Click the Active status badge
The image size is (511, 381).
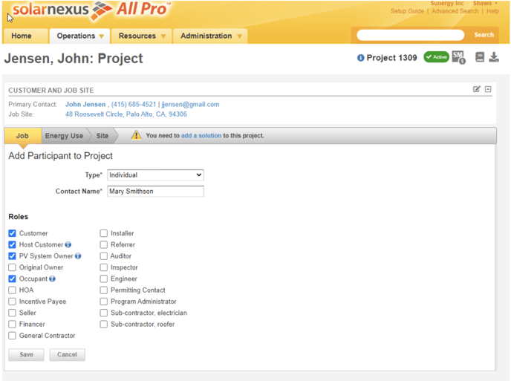tap(436, 57)
